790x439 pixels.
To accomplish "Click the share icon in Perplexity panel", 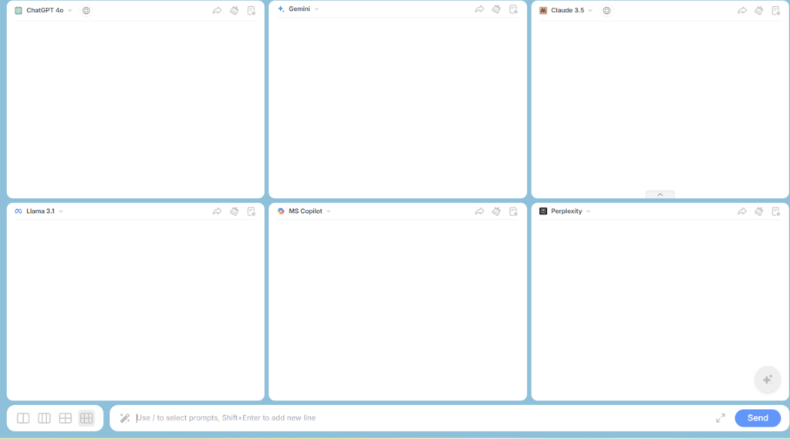I will 742,211.
